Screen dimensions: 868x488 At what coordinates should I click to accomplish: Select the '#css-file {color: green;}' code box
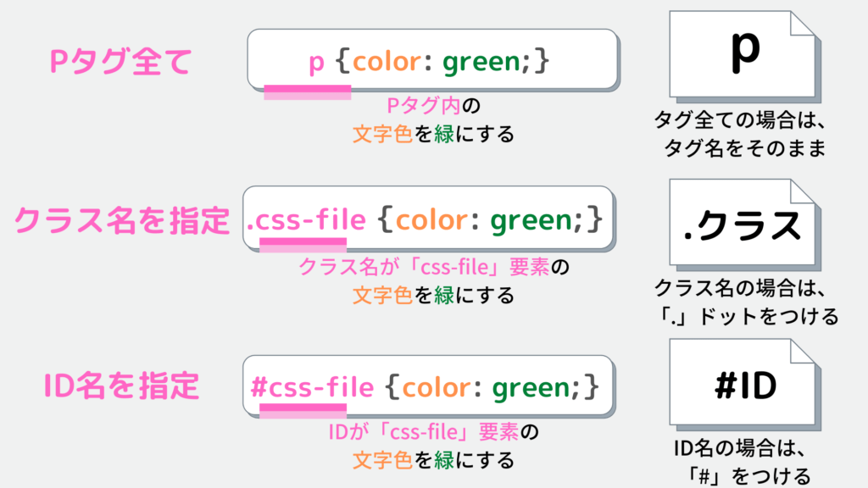click(429, 386)
